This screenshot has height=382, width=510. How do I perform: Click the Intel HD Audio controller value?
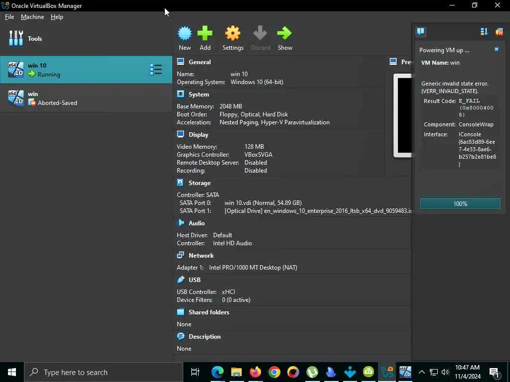tap(233, 243)
